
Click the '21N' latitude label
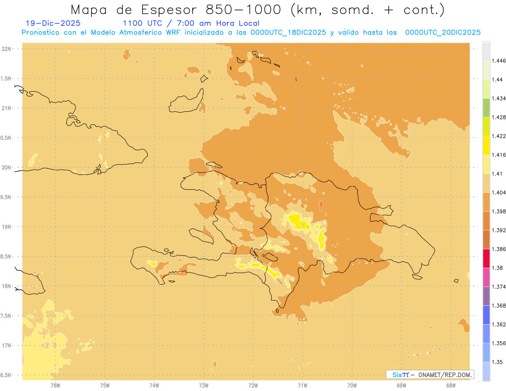tap(6, 108)
